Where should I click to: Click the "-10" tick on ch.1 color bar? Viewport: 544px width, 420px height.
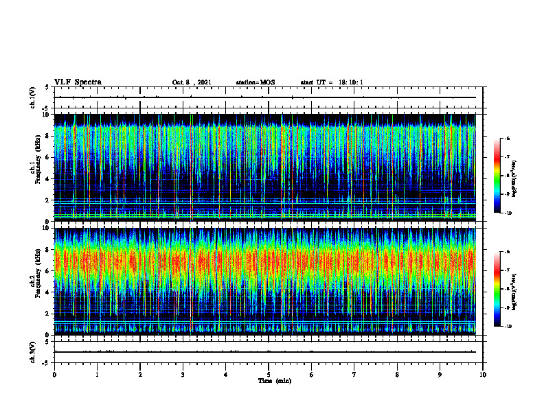pyautogui.click(x=508, y=213)
